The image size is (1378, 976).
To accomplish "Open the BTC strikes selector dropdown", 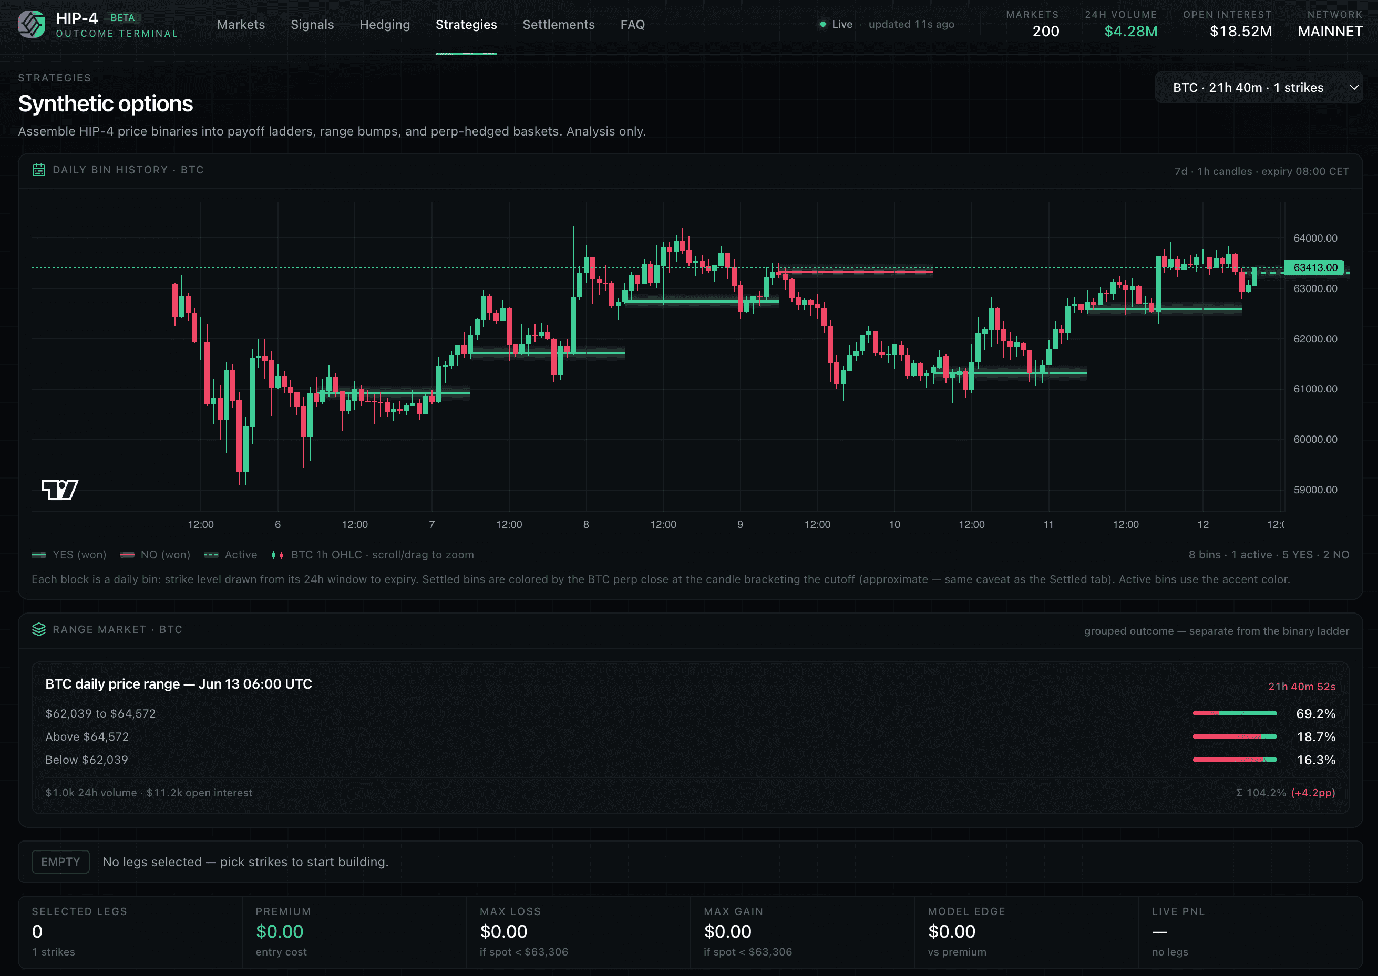I will 1258,88.
